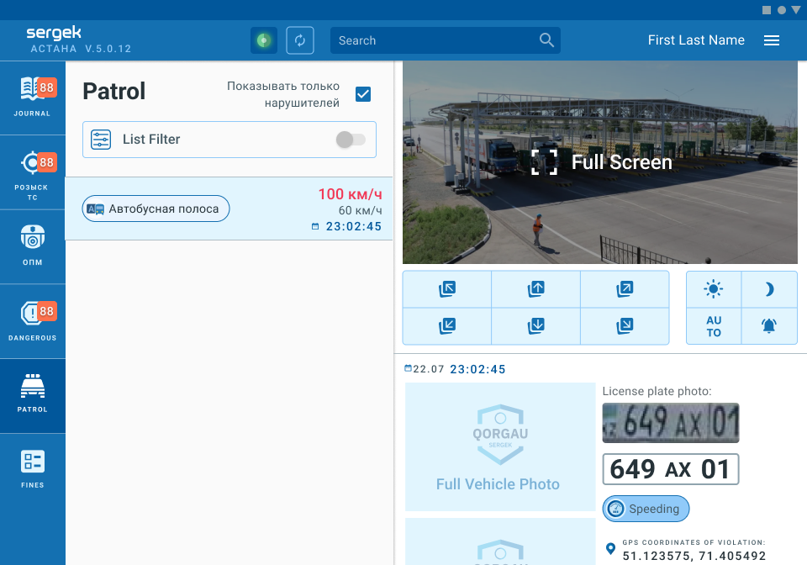Open the Dangerous alerts section
Viewport: 807px width, 565px height.
click(x=32, y=321)
